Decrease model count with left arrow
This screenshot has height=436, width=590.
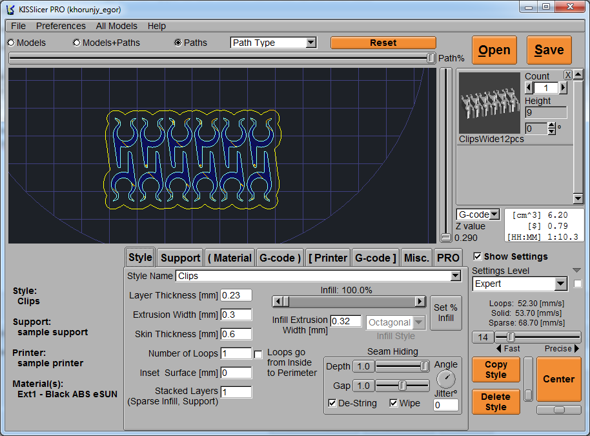coord(529,88)
